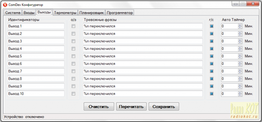Click the Перечитать button
The image size is (262, 122).
[131, 107]
